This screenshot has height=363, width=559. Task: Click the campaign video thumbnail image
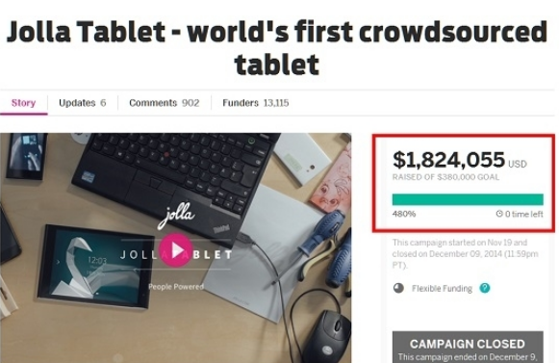pyautogui.click(x=175, y=248)
